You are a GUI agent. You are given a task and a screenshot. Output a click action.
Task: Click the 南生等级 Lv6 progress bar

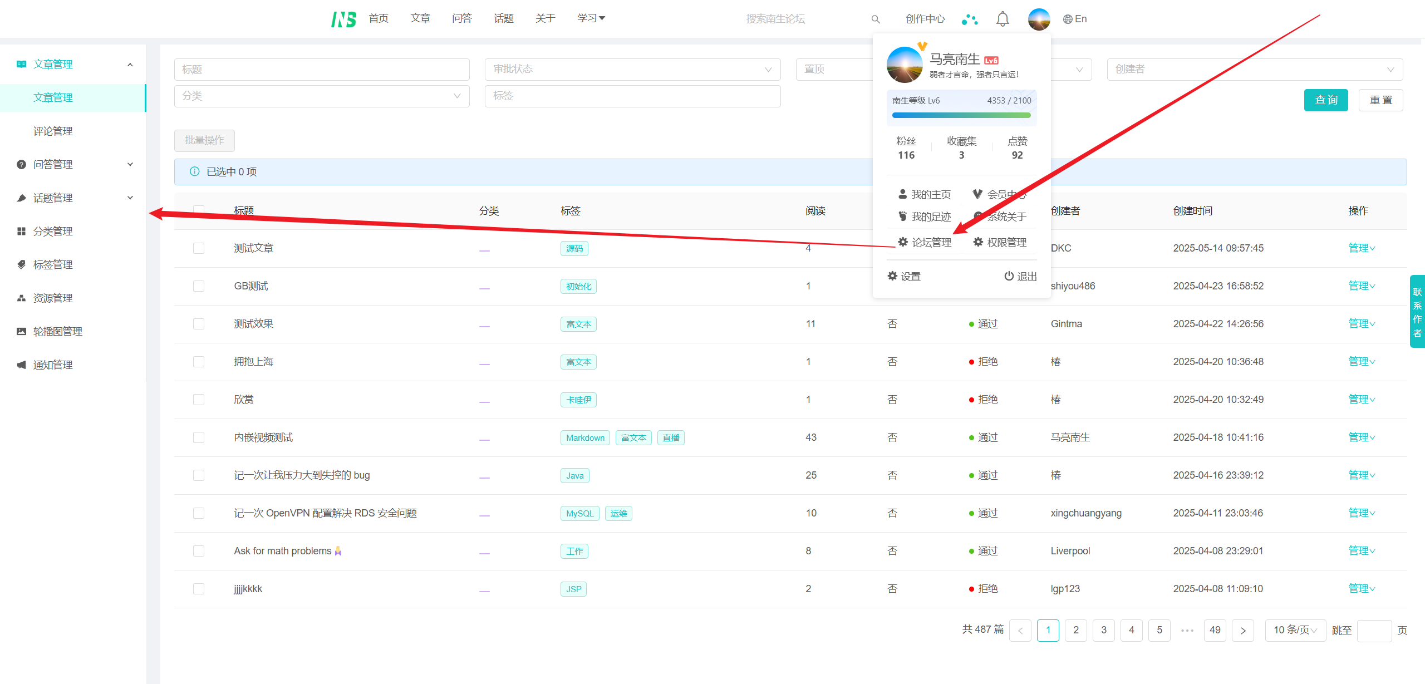point(961,115)
